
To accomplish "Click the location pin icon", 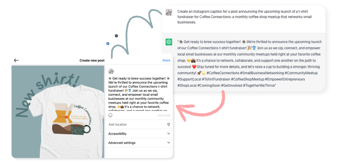I will tap(168, 124).
